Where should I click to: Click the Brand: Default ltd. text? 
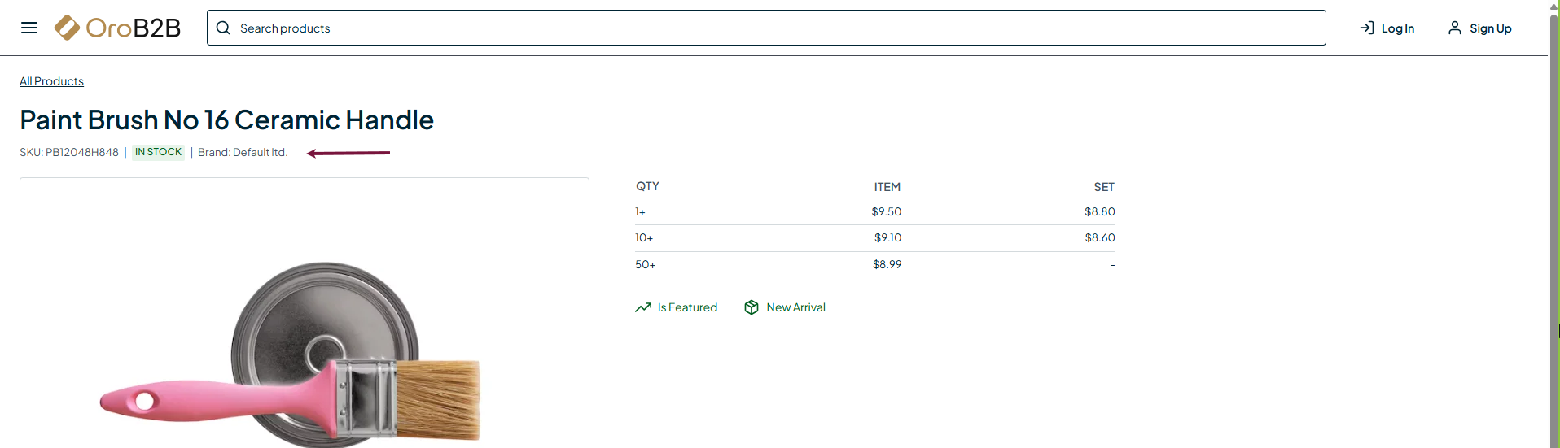pos(243,152)
